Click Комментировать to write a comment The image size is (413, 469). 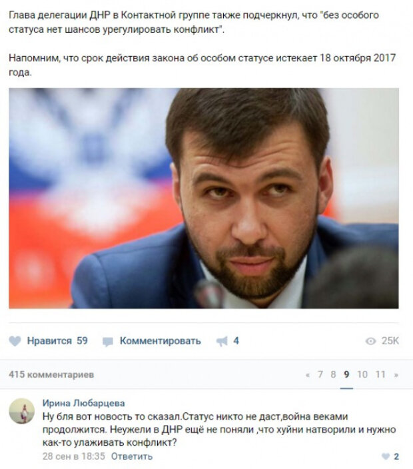point(161,341)
